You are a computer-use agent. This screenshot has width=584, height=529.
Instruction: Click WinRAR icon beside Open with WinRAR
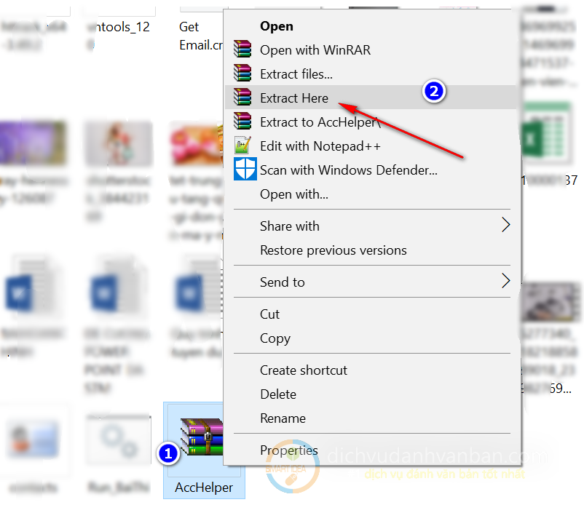[242, 49]
